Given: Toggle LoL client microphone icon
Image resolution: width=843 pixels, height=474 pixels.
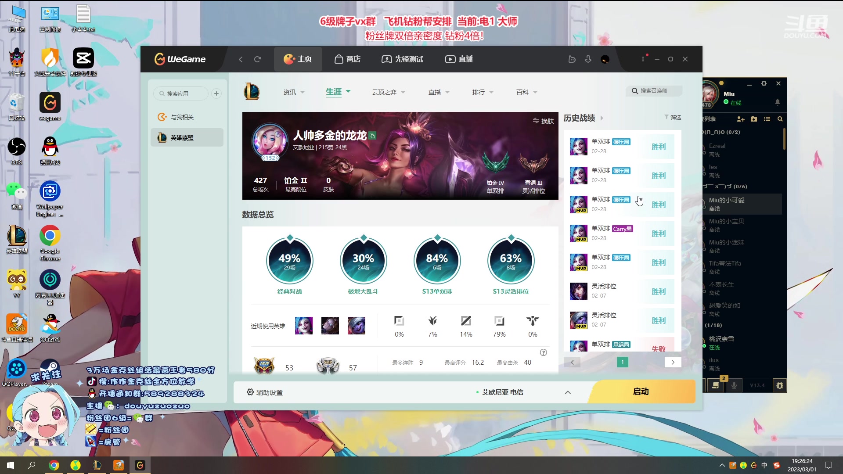Looking at the screenshot, I should pos(734,385).
